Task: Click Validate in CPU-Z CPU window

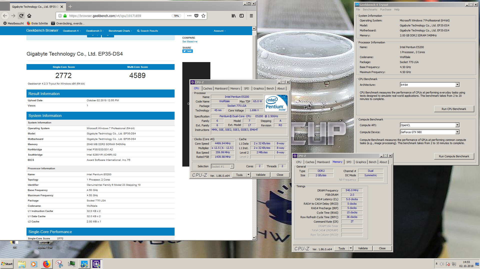Action: 261,175
